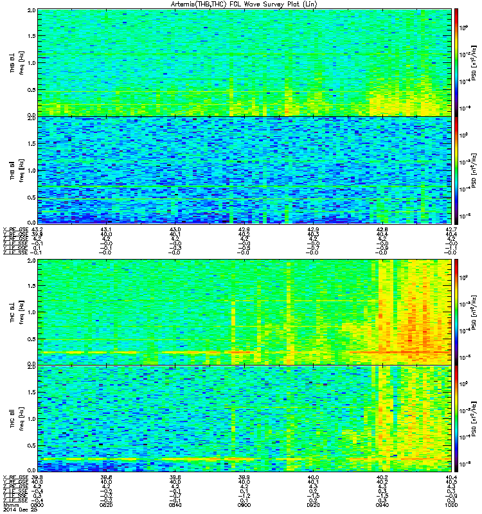Select the THB B-perpendicular spectrogram panel

pyautogui.click(x=245, y=62)
